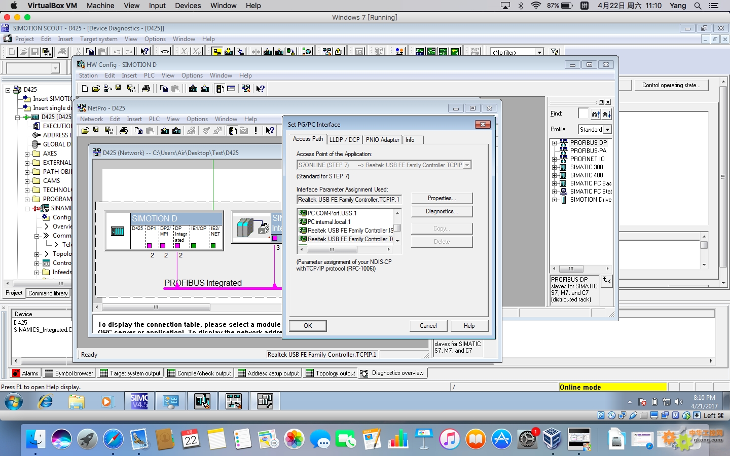Screen dimensions: 730x456
Task: Collapse the D425 root project node
Action: [8, 90]
